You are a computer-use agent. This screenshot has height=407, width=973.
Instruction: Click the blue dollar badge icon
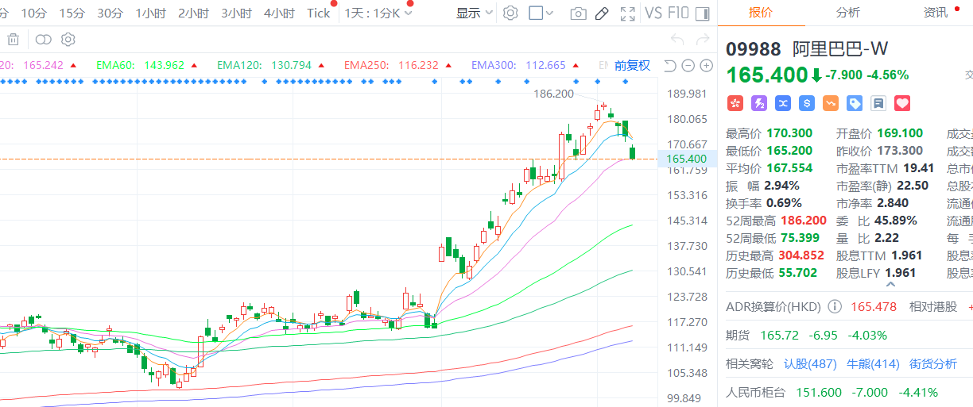click(x=807, y=103)
